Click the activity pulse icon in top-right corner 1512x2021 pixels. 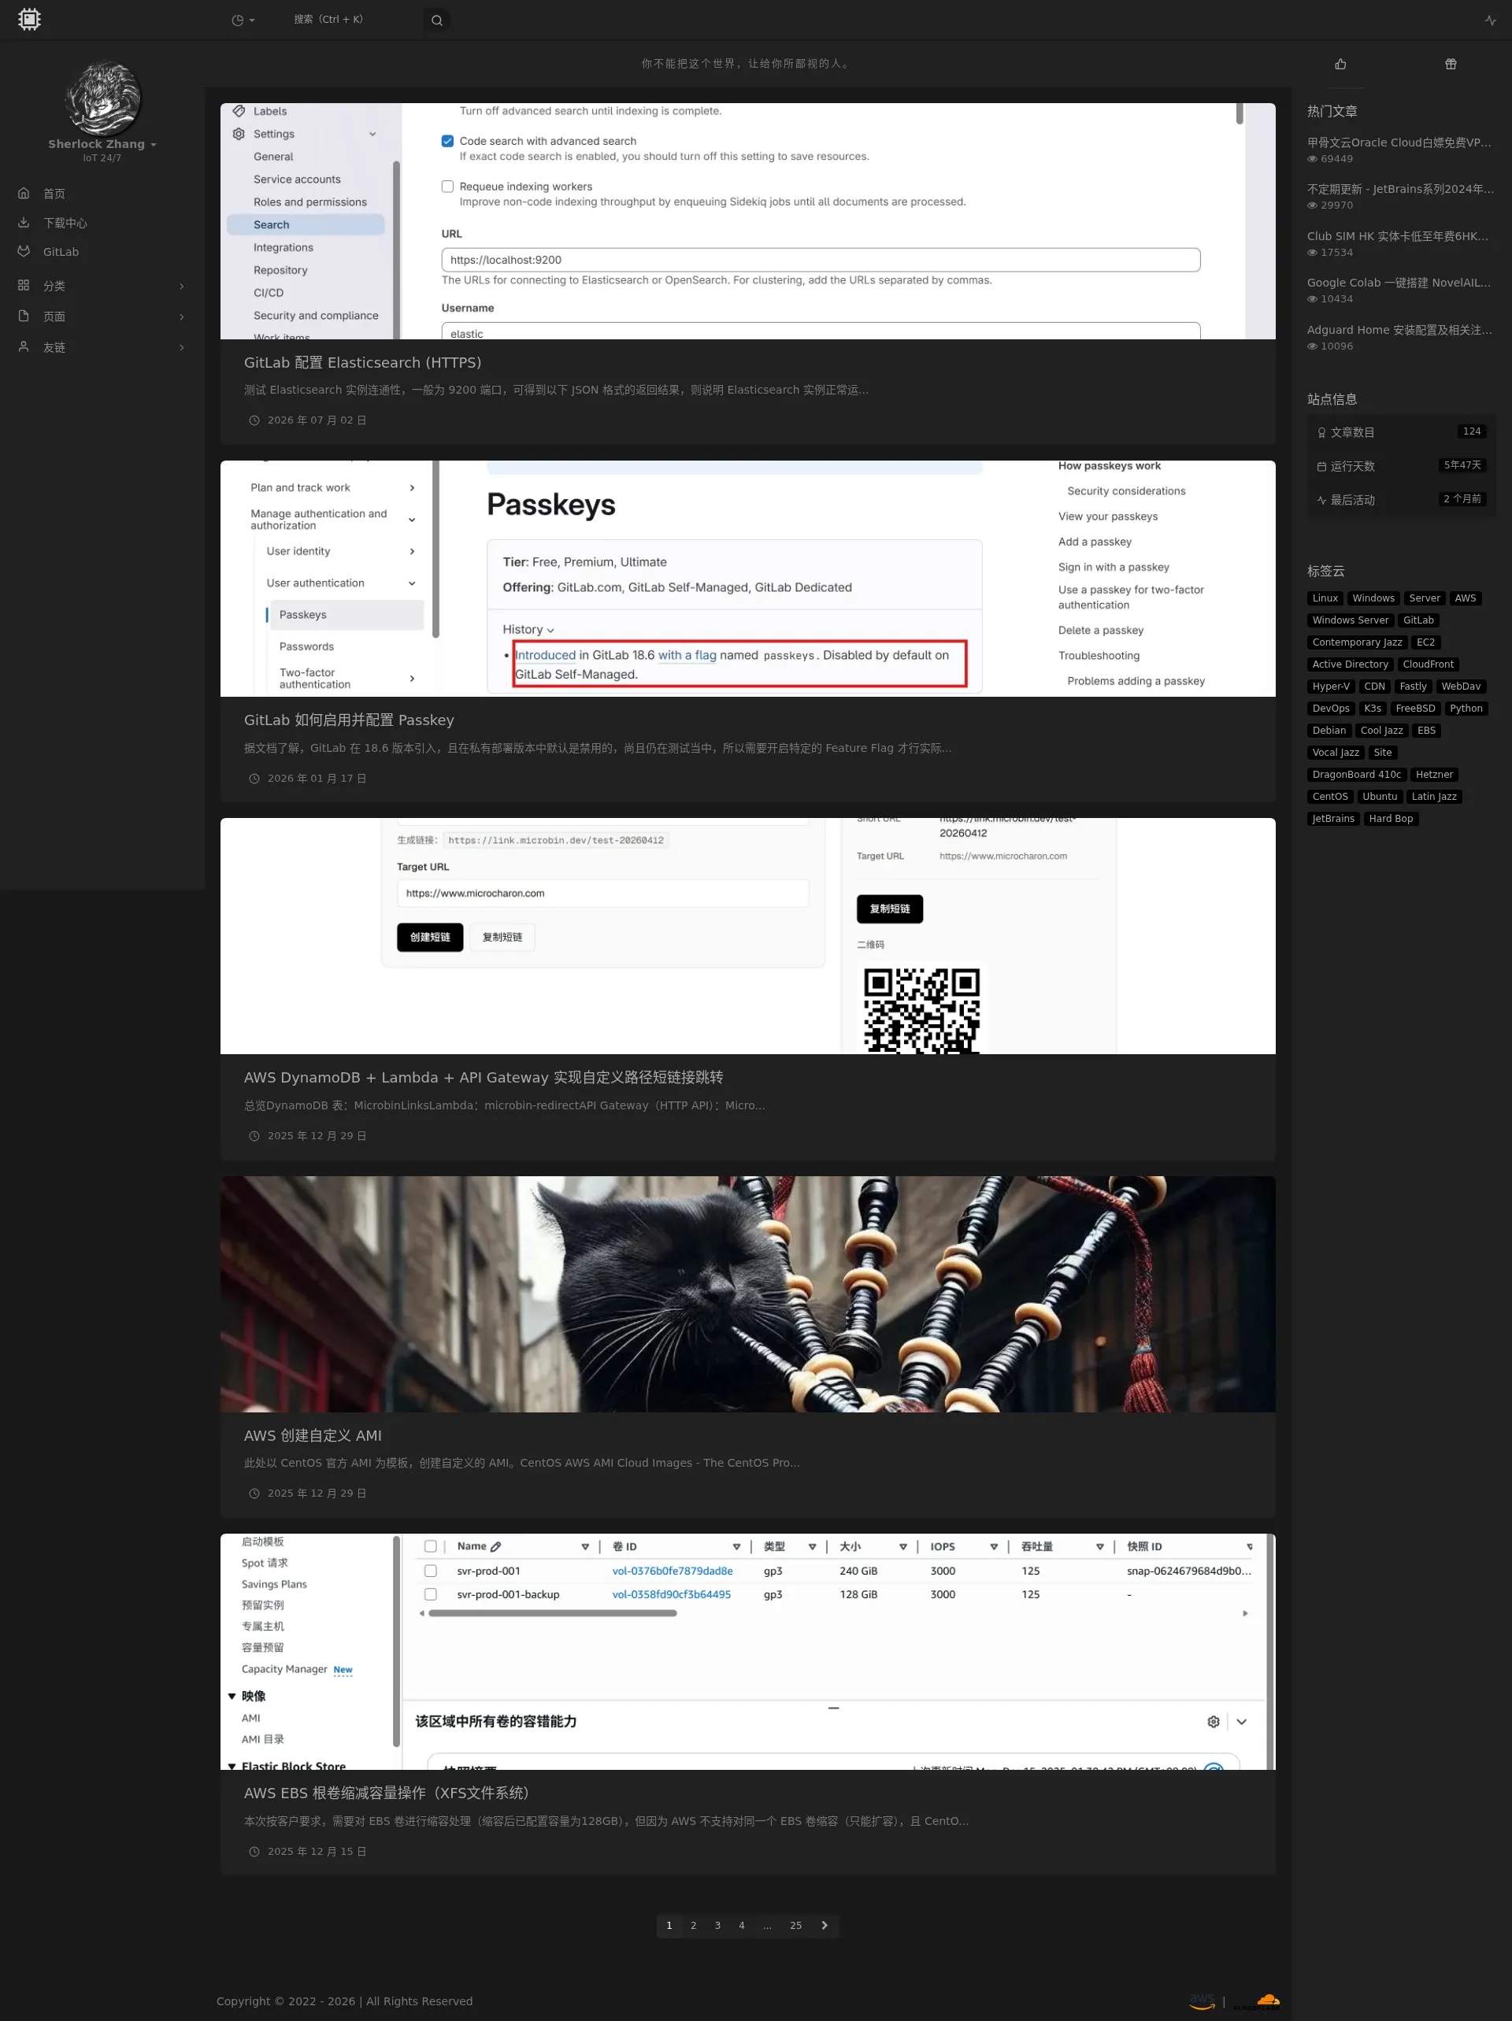coord(1490,20)
